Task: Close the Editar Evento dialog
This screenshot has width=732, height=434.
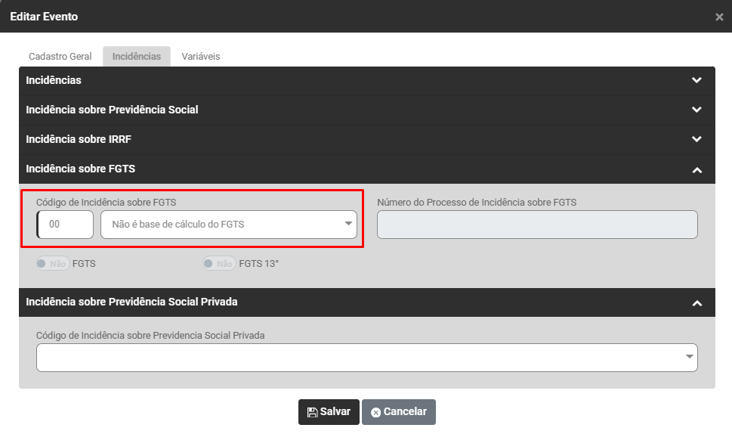Action: tap(718, 17)
